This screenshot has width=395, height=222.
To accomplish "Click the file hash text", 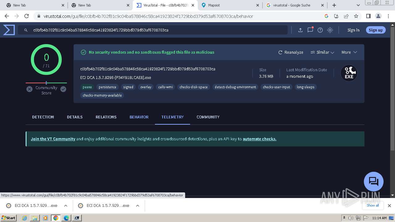I will pos(148,69).
